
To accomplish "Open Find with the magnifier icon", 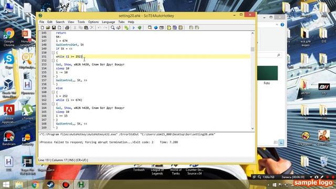I will (113, 28).
